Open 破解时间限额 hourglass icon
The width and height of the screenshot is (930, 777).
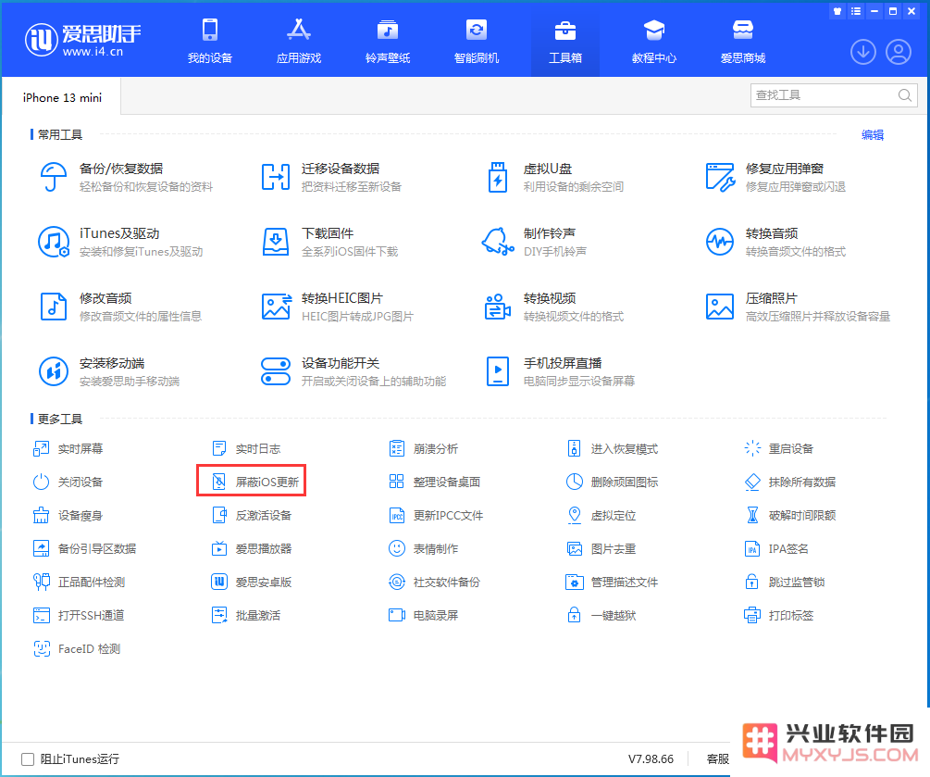click(x=752, y=515)
